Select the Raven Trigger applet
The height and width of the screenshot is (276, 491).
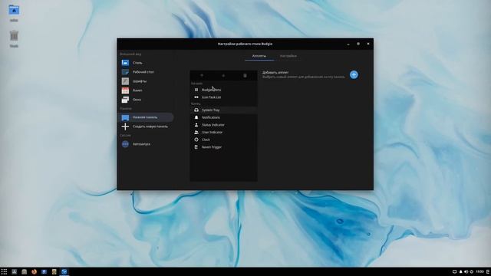[x=223, y=147]
